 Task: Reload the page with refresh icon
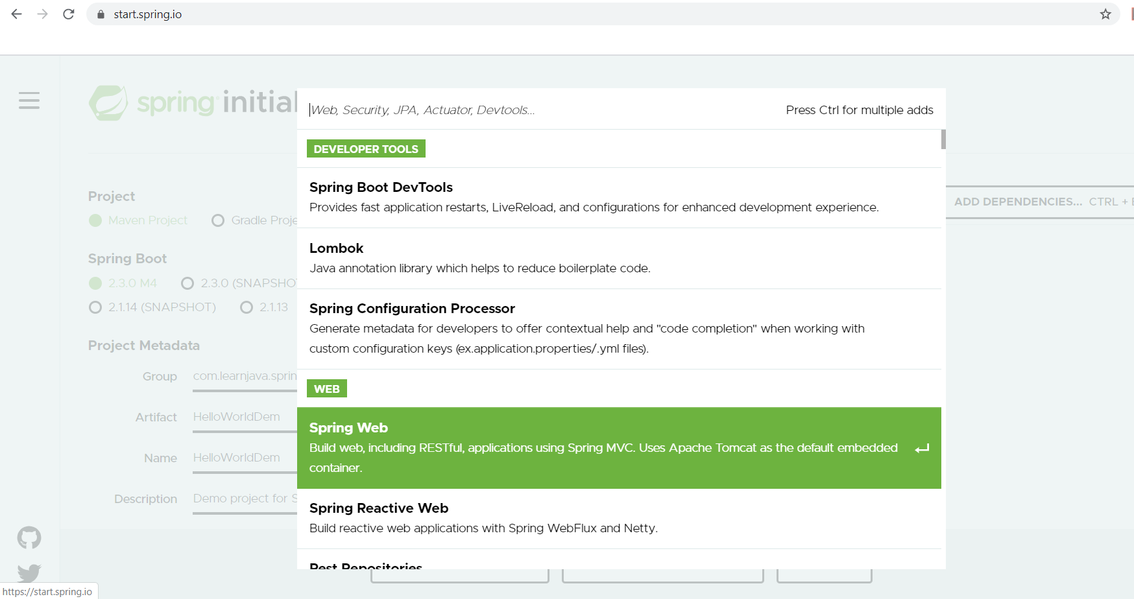[x=68, y=14]
